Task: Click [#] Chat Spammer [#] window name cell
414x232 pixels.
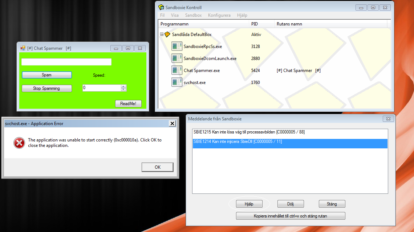Action: 299,71
